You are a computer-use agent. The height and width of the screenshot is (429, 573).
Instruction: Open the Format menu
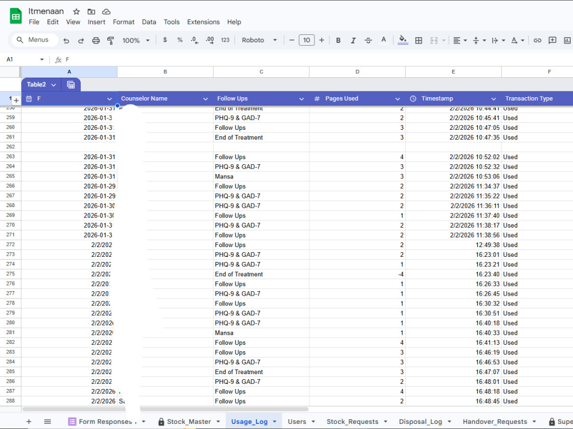click(x=124, y=22)
